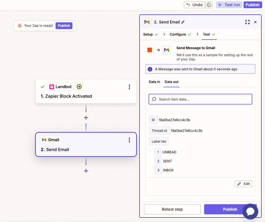This screenshot has height=222, width=265.
Task: Click the Thread Id field label
Action: coord(159,130)
